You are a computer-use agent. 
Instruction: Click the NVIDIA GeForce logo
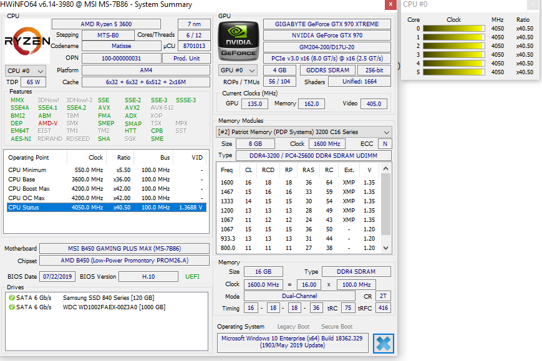(238, 41)
